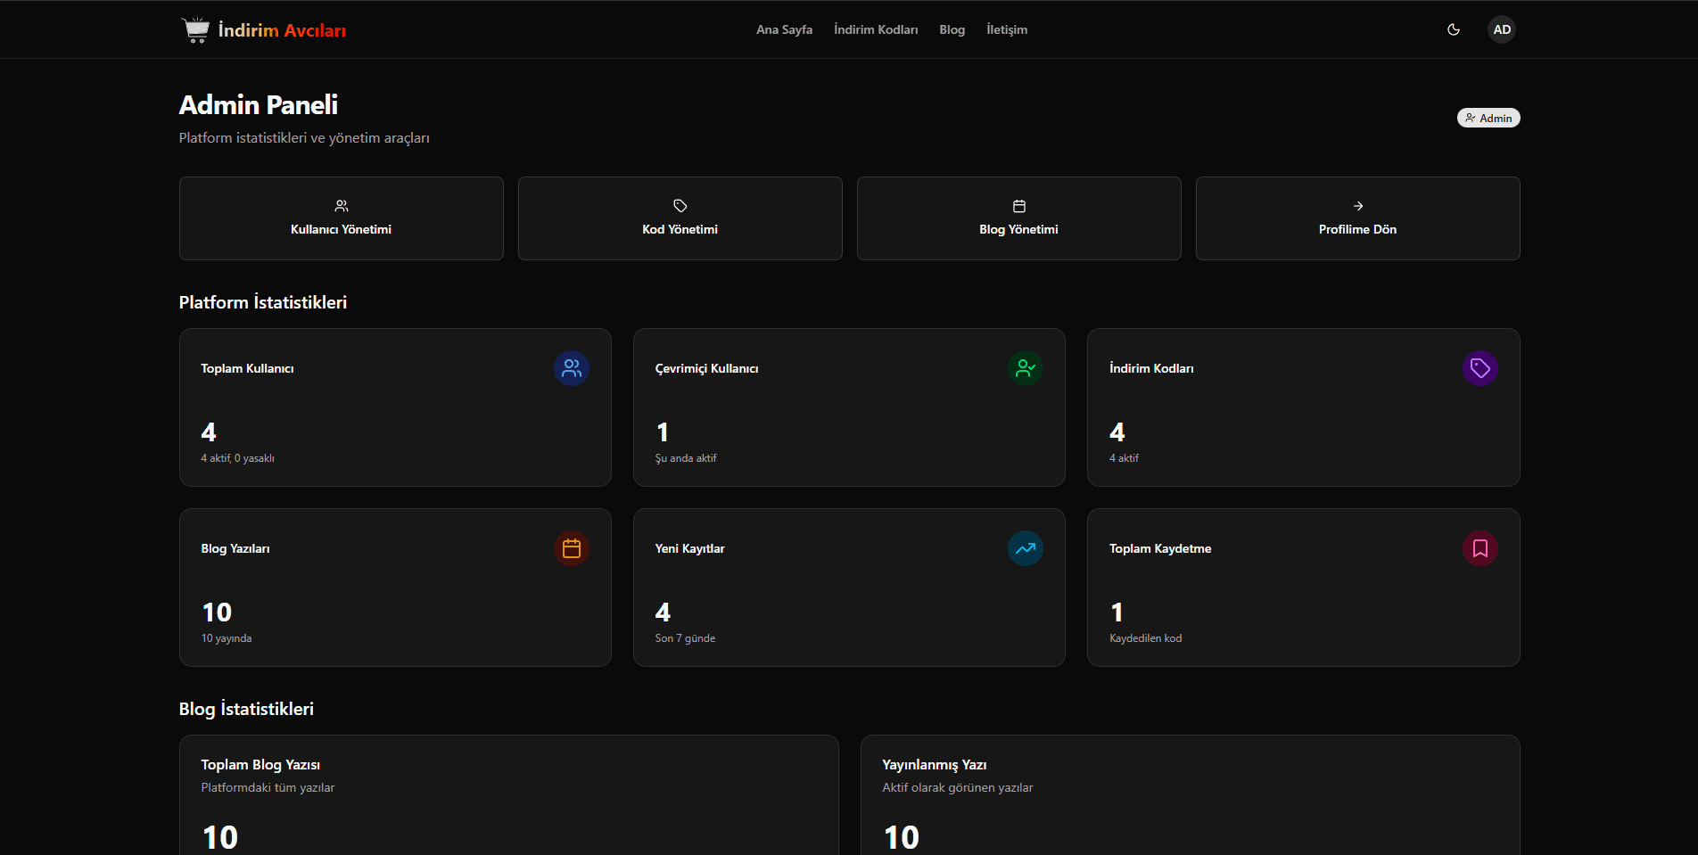Toggle dark mode with the moon icon
The height and width of the screenshot is (855, 1698).
click(x=1453, y=29)
